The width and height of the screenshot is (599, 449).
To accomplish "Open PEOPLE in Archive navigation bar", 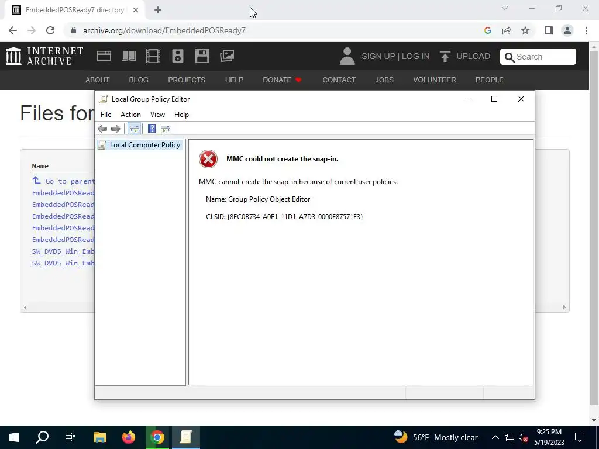I will [x=490, y=80].
